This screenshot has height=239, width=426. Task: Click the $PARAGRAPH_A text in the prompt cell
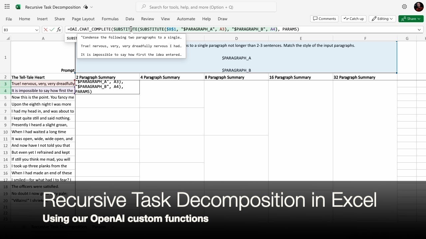[x=236, y=58]
